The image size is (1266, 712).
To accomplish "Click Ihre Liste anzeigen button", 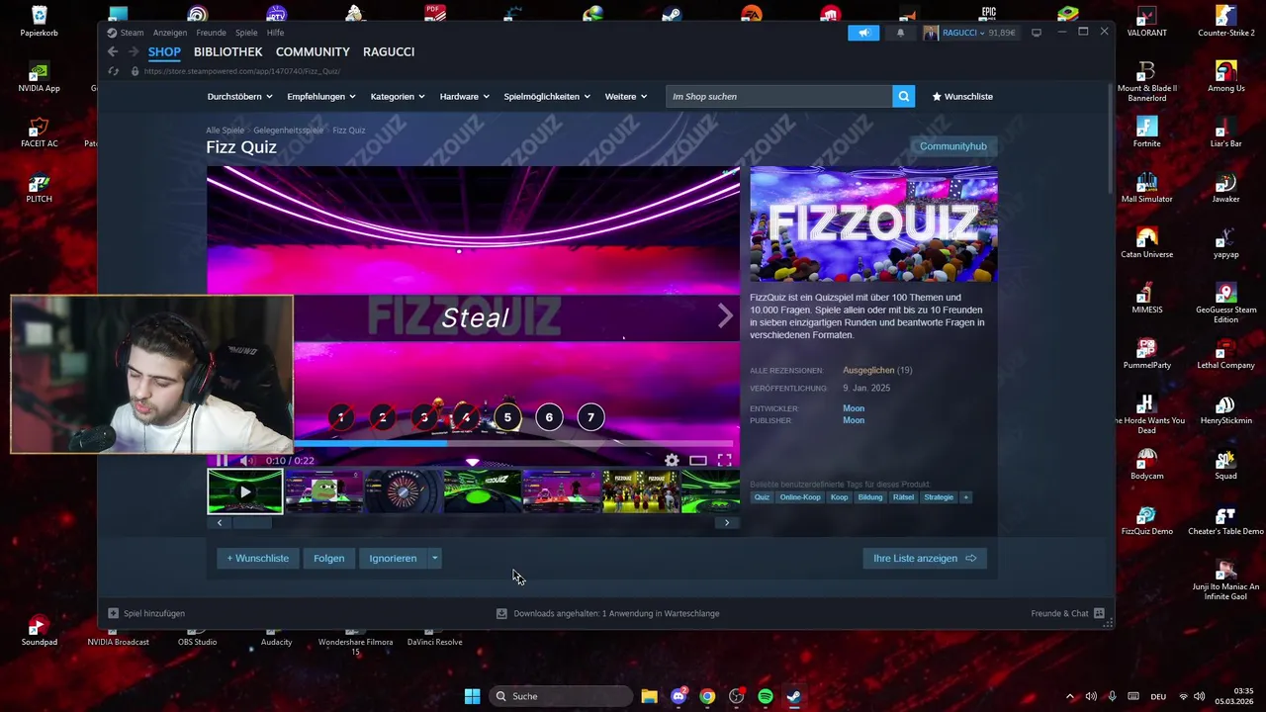I will 925,559.
